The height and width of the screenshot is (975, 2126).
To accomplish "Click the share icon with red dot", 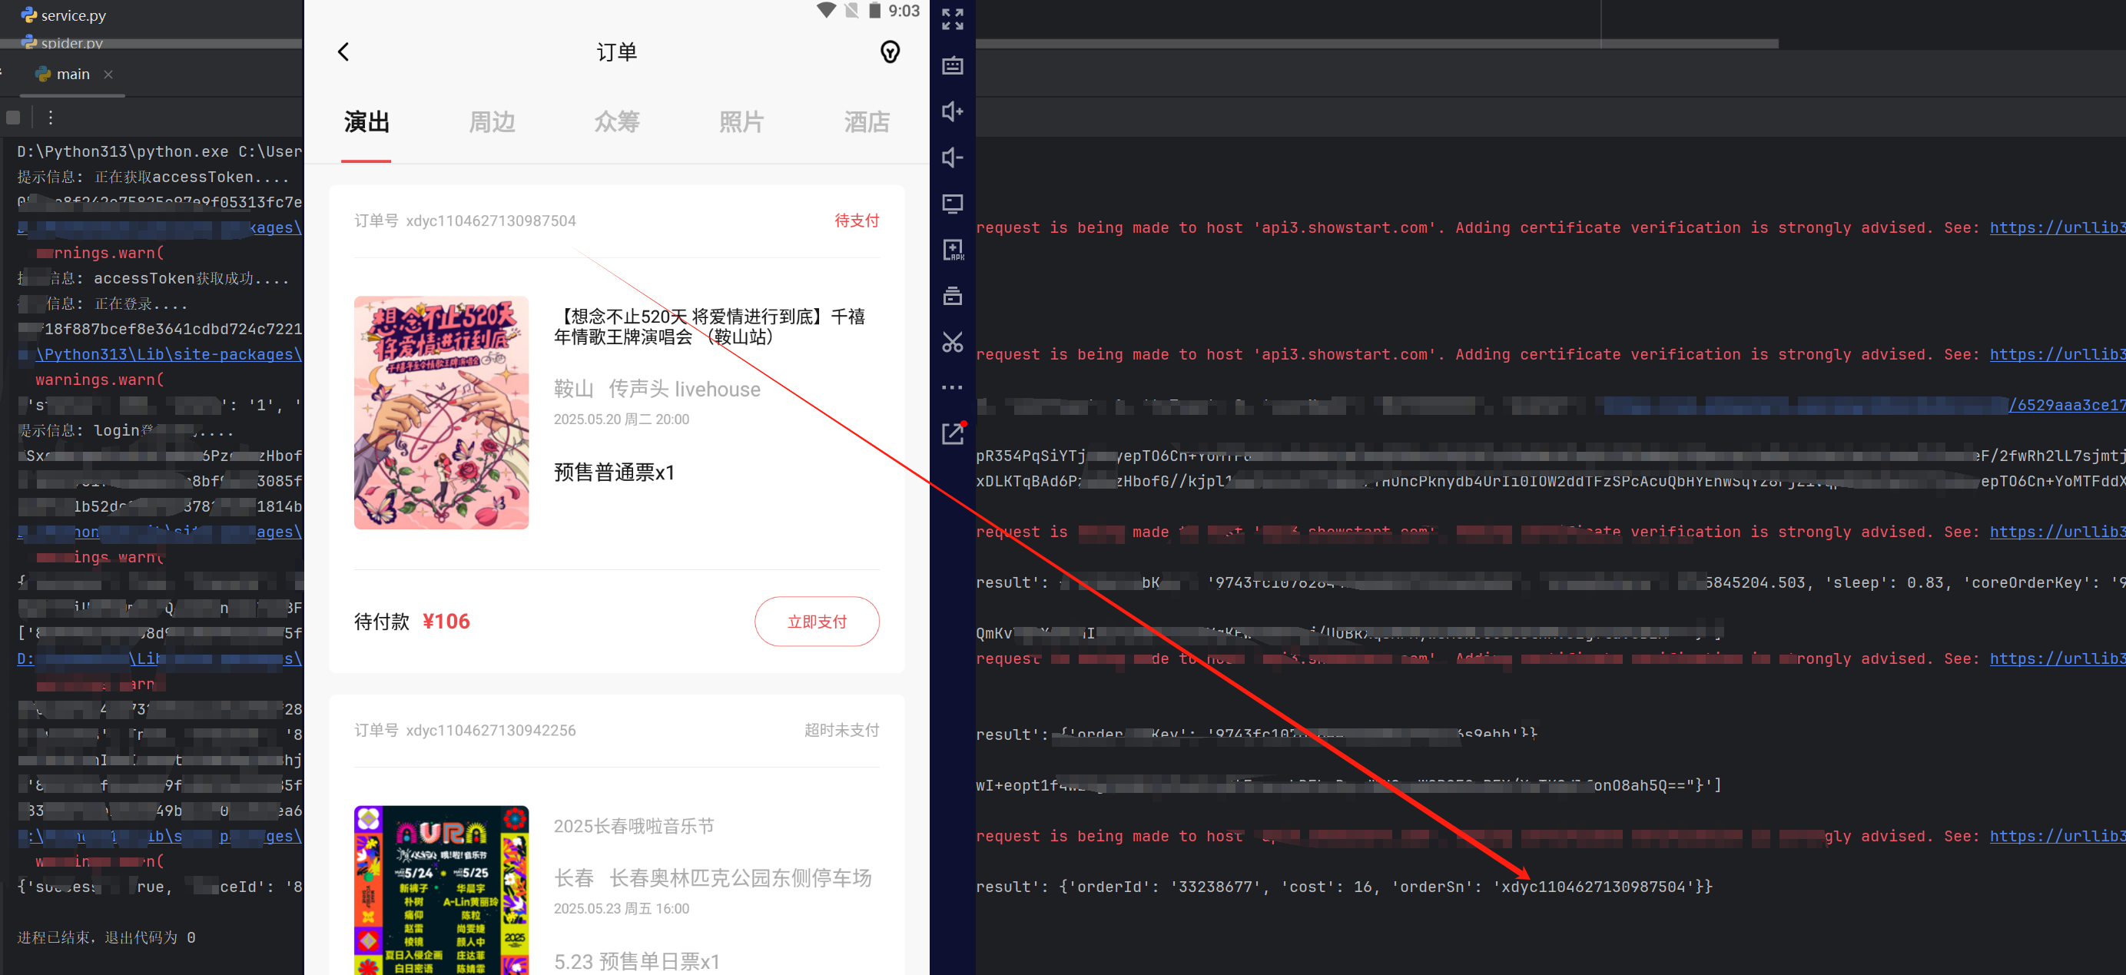I will [953, 433].
